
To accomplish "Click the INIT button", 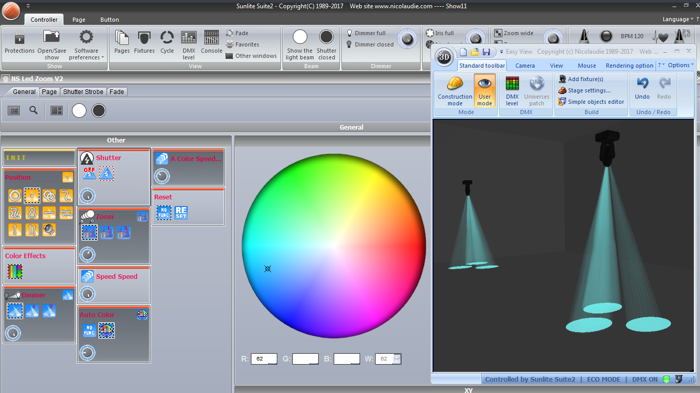I will (x=39, y=158).
